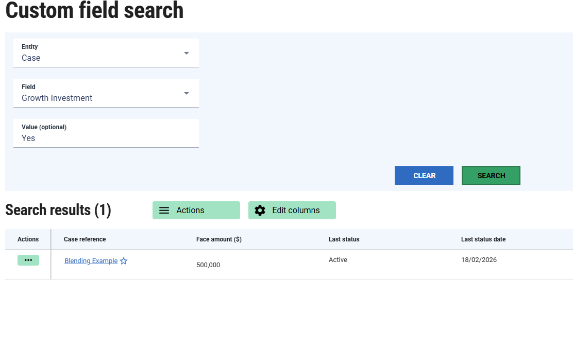
Task: Open the Blending Example case link
Action: click(x=91, y=261)
